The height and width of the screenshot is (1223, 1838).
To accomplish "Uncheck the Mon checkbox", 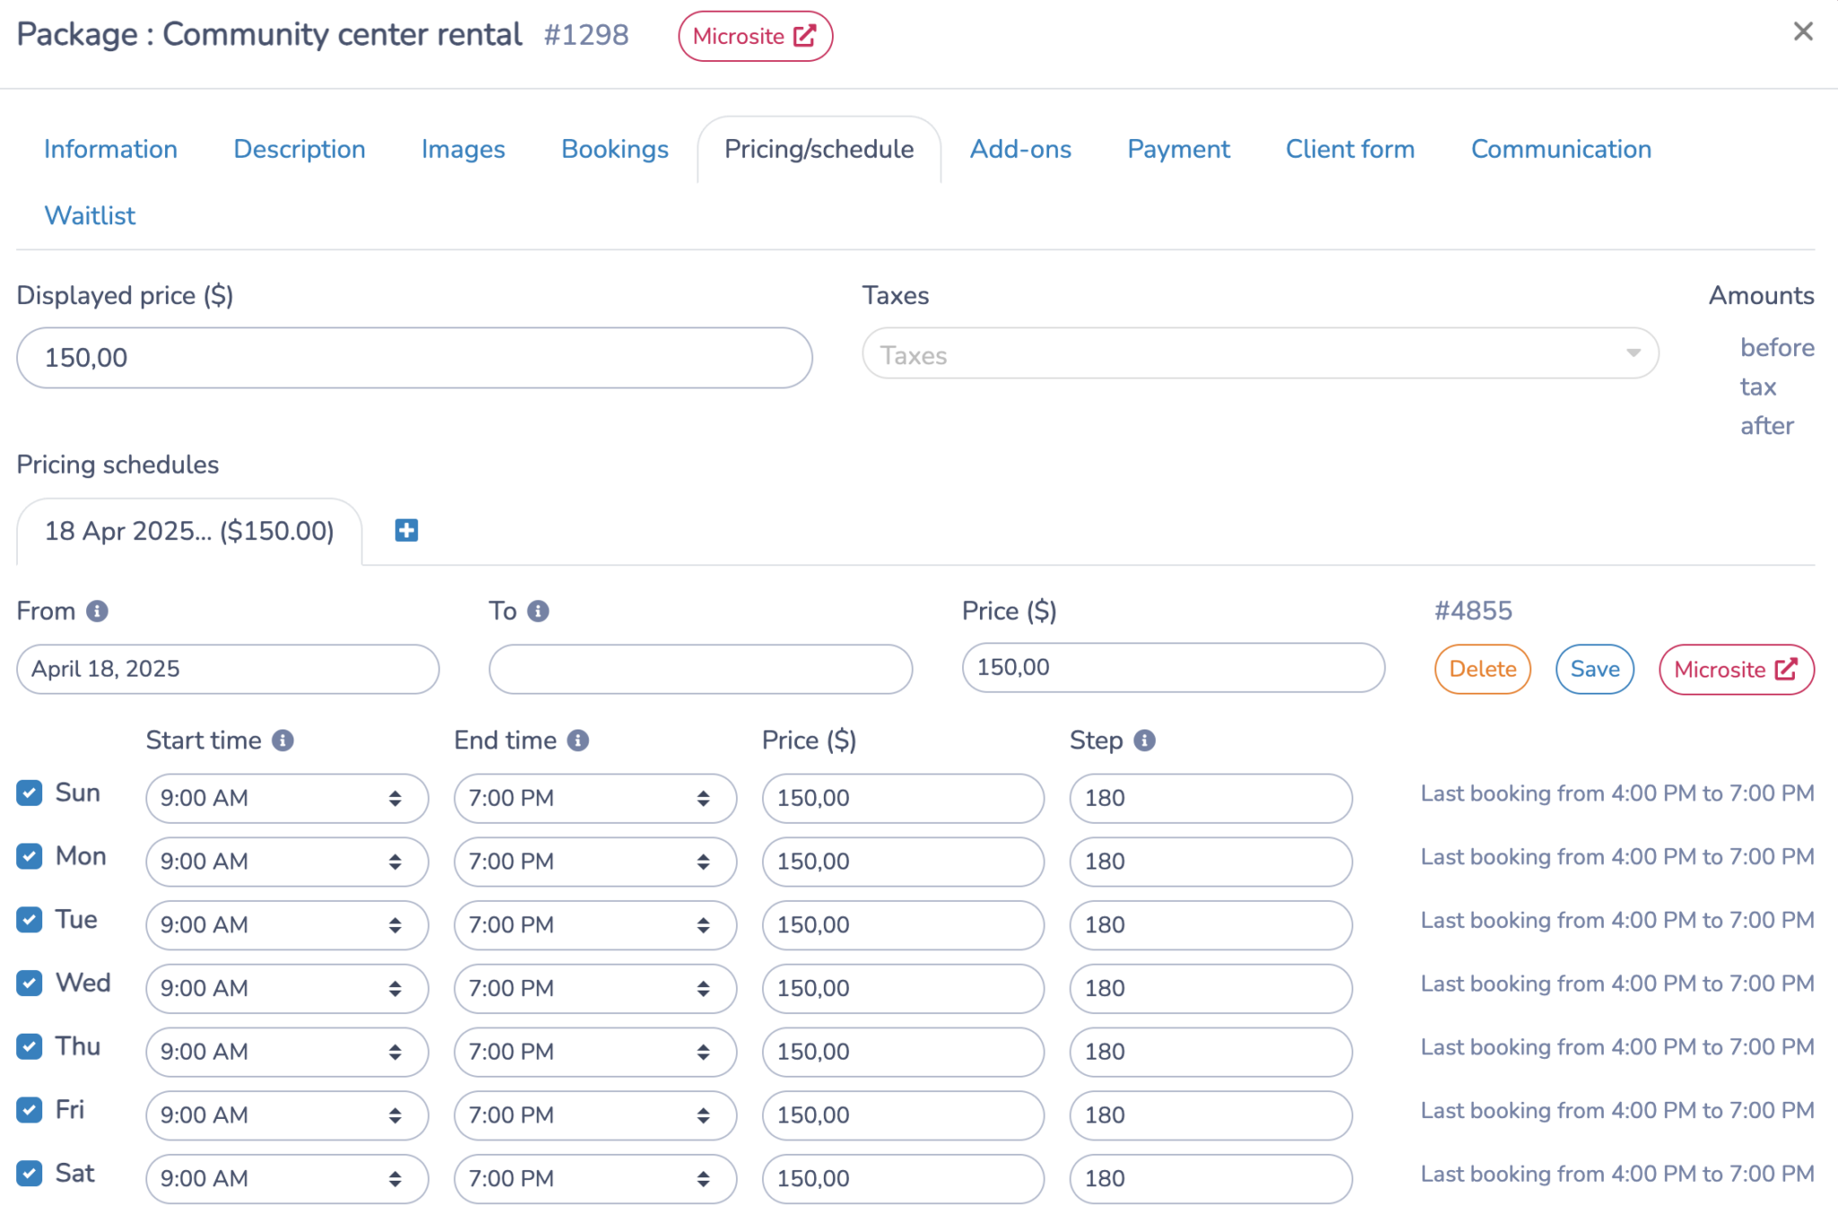I will tap(30, 856).
